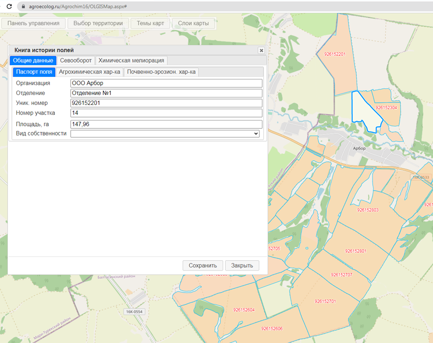Screen dimensions: 433x343
Task: Reload the page with the refresh icon
Action: click(x=9, y=6)
